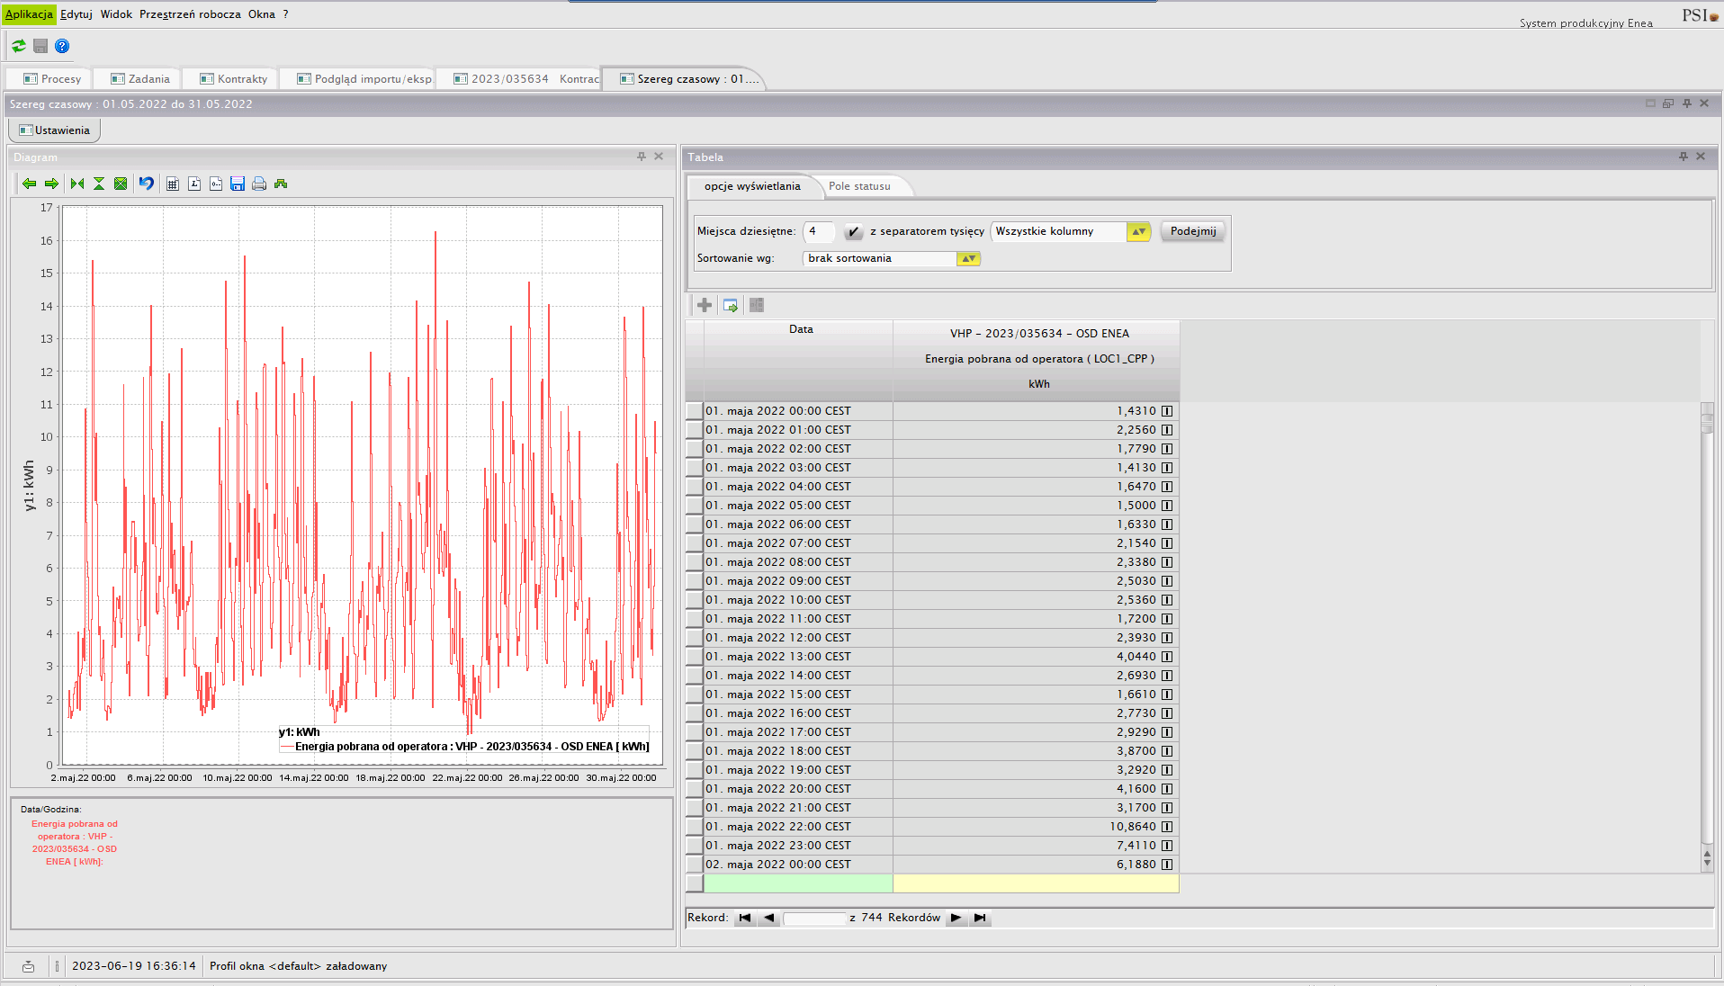The width and height of the screenshot is (1724, 986).
Task: Click the green refresh arrows icon
Action: [x=19, y=46]
